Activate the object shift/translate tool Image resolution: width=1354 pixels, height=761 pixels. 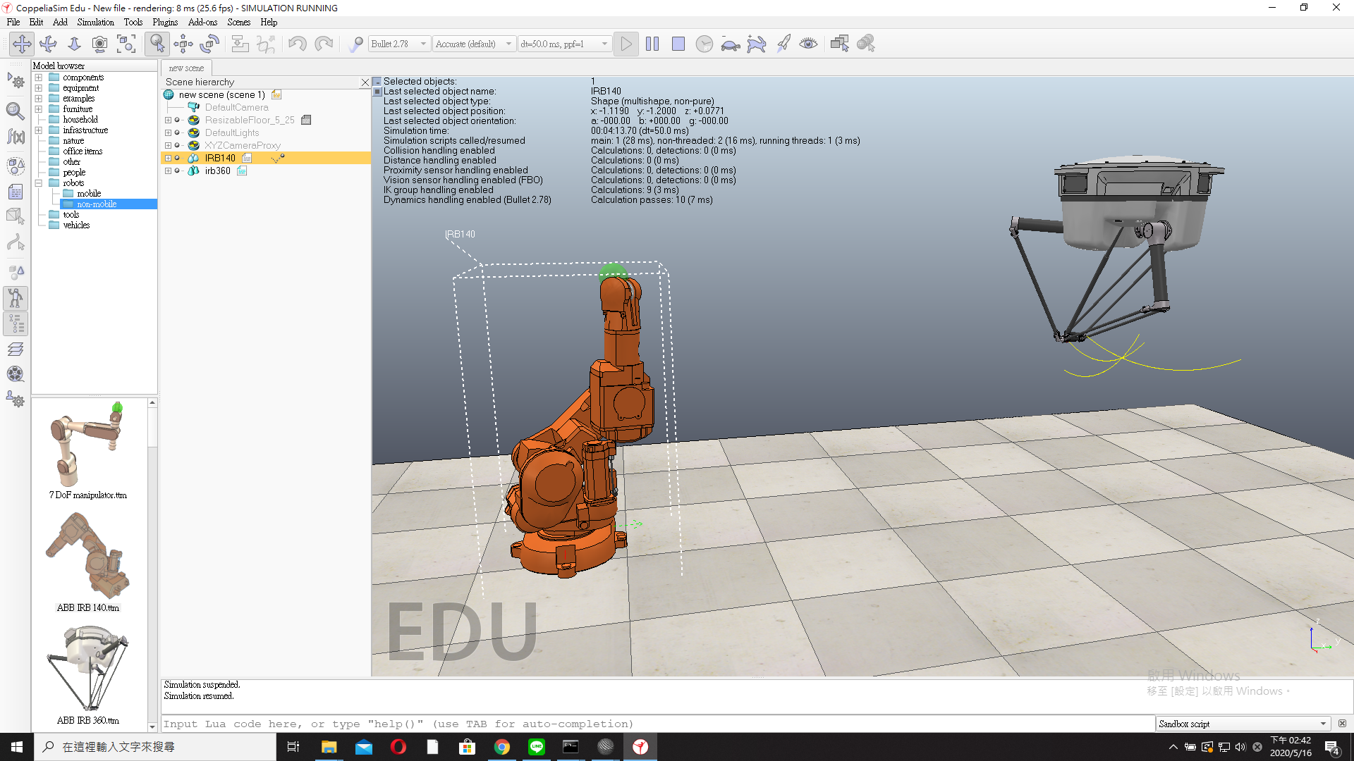[x=183, y=44]
